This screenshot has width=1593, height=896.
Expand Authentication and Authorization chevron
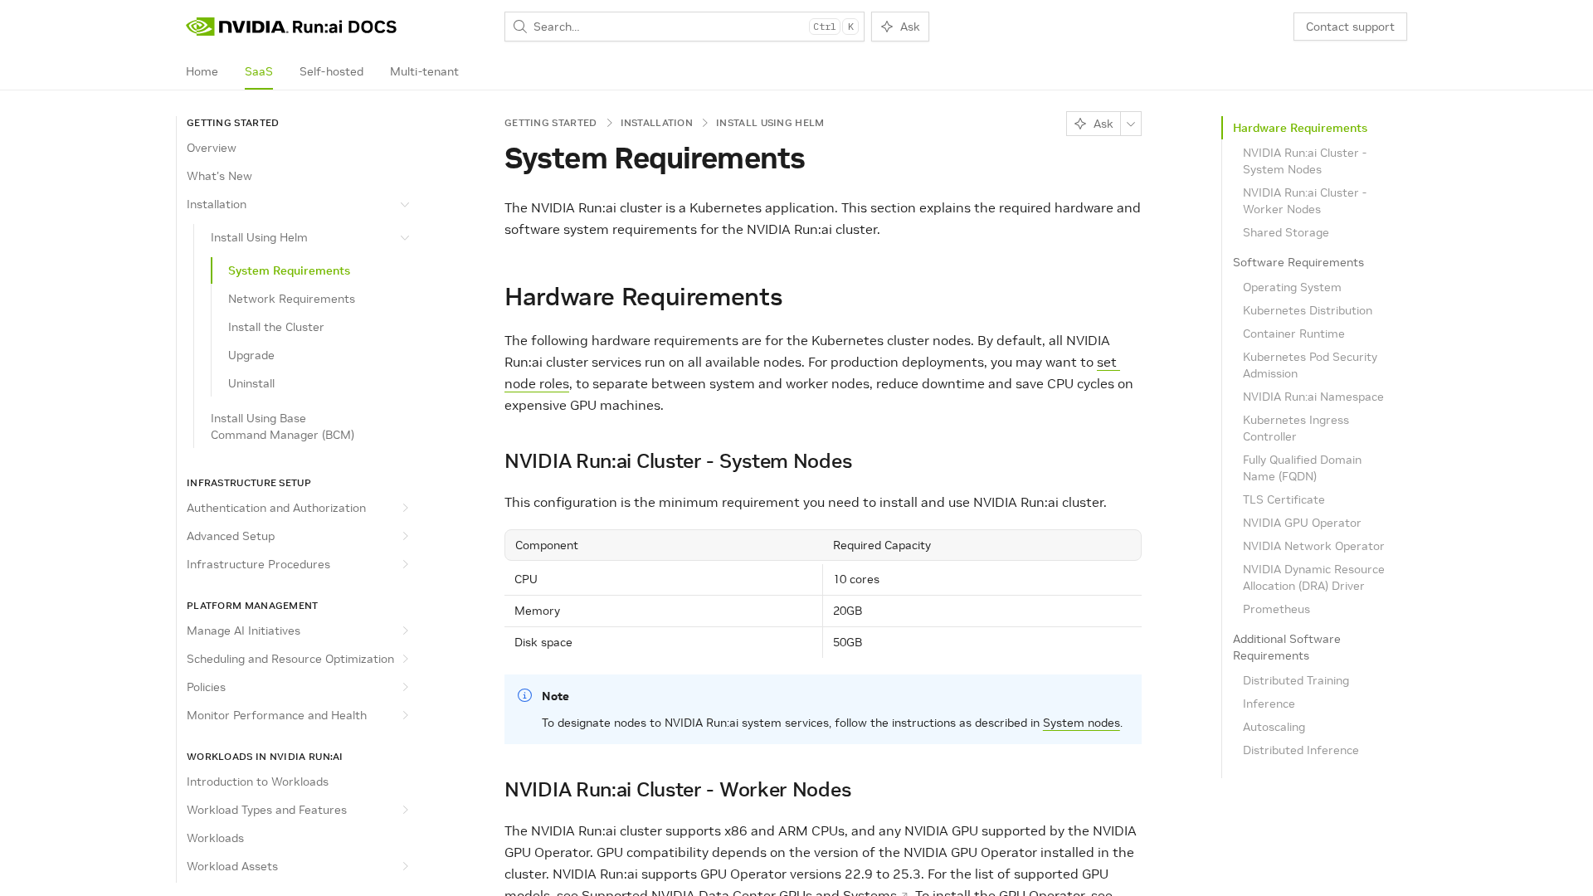[405, 509]
